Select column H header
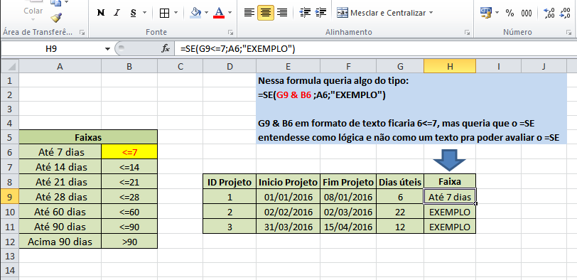Screen dimensions: 577x280 point(450,66)
